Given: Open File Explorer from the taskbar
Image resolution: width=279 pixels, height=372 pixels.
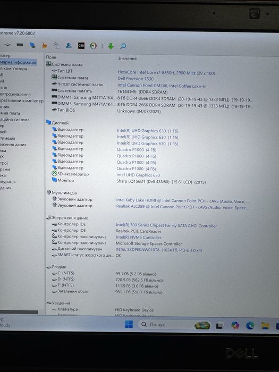Looking at the screenshot, I should (x=265, y=326).
